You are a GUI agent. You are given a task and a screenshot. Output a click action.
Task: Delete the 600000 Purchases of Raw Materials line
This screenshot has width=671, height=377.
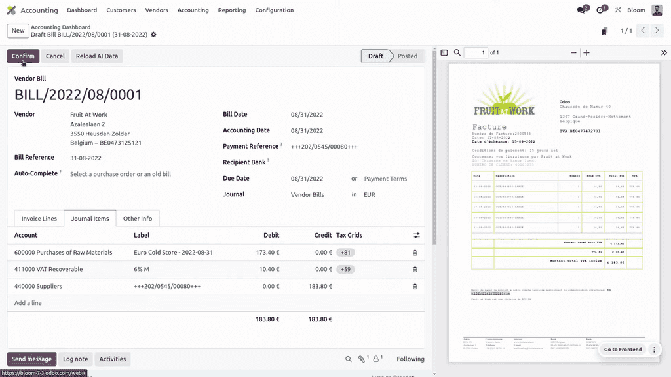[415, 253]
